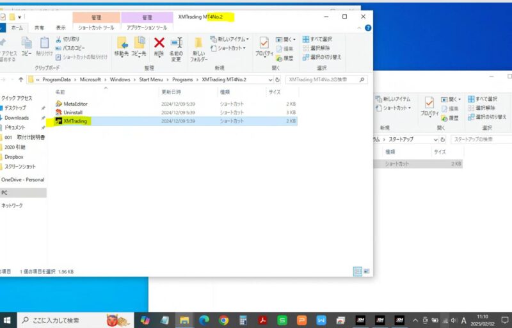This screenshot has width=512, height=328.
Task: Select PC in the navigation pane
Action: 23,193
